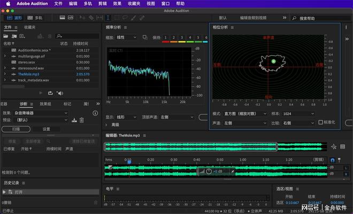Toggle snapping magnet icon on timeline

(x=333, y=160)
